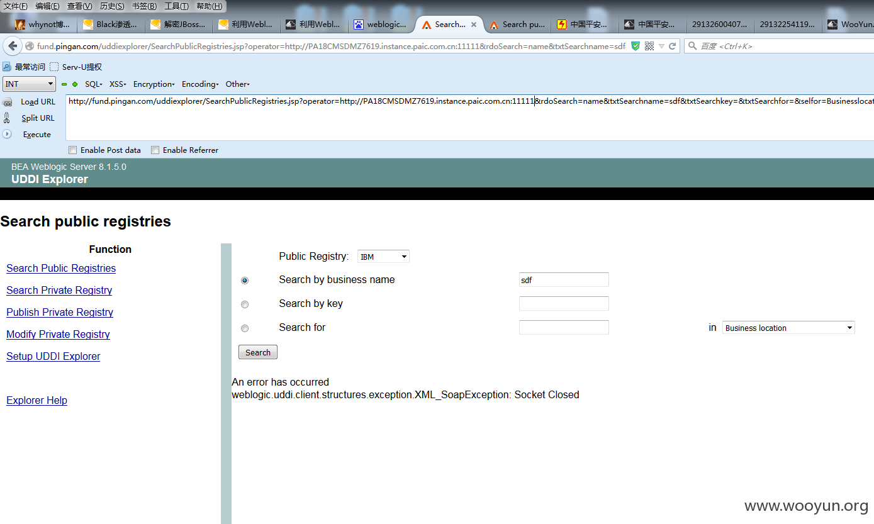Close the active Search... tab
Screen dimensions: 874x524
tap(474, 25)
